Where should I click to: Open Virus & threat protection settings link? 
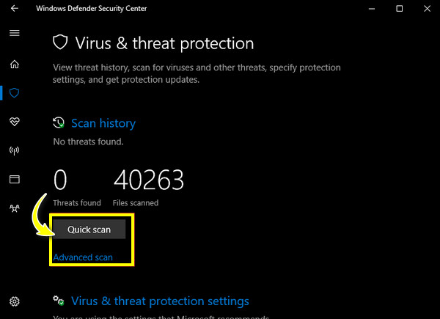tap(160, 301)
